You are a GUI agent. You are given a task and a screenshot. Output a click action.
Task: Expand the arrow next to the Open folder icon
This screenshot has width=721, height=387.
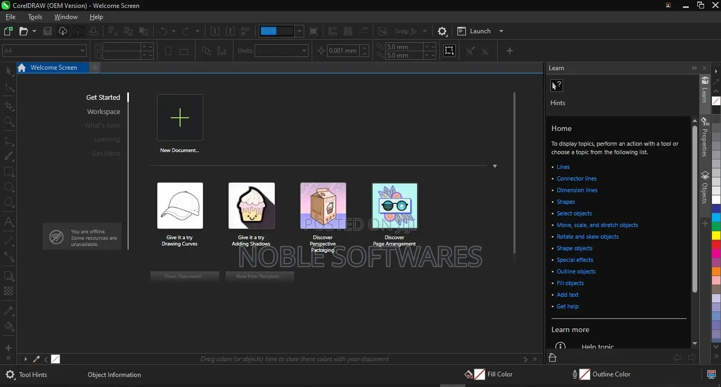tap(34, 31)
